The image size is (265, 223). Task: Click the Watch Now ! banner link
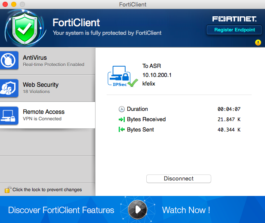pos(186,210)
